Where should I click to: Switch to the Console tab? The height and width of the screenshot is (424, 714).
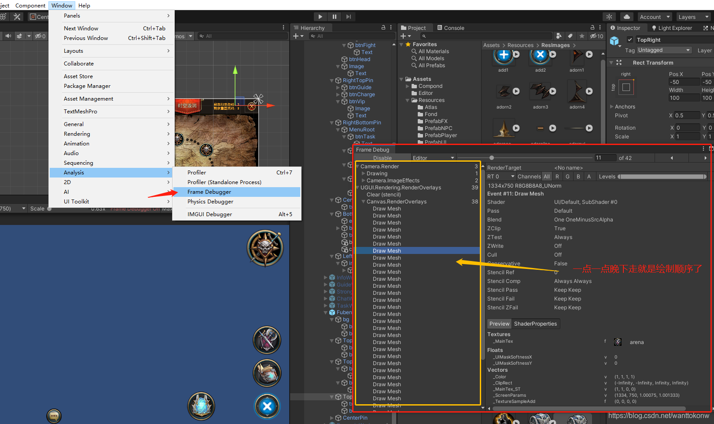click(x=451, y=28)
